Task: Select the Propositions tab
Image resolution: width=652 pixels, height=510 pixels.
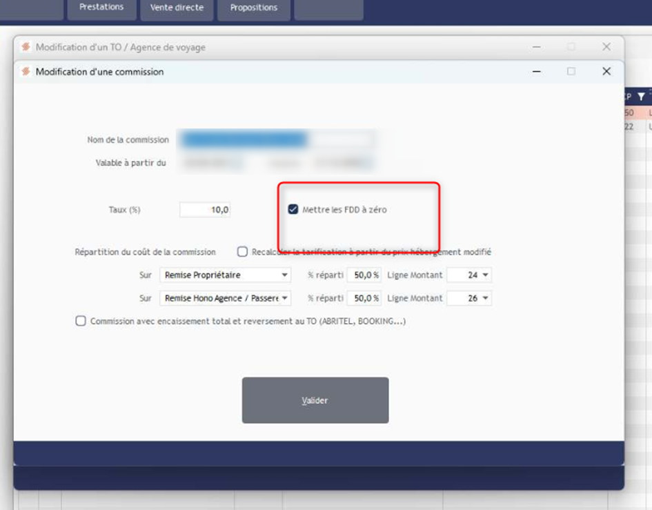Action: click(253, 8)
